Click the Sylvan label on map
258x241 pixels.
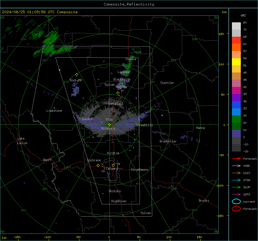pos(110,85)
